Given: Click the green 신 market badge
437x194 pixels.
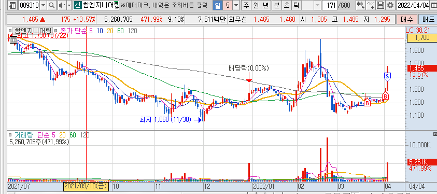Looking at the screenshot, I should [78, 5].
